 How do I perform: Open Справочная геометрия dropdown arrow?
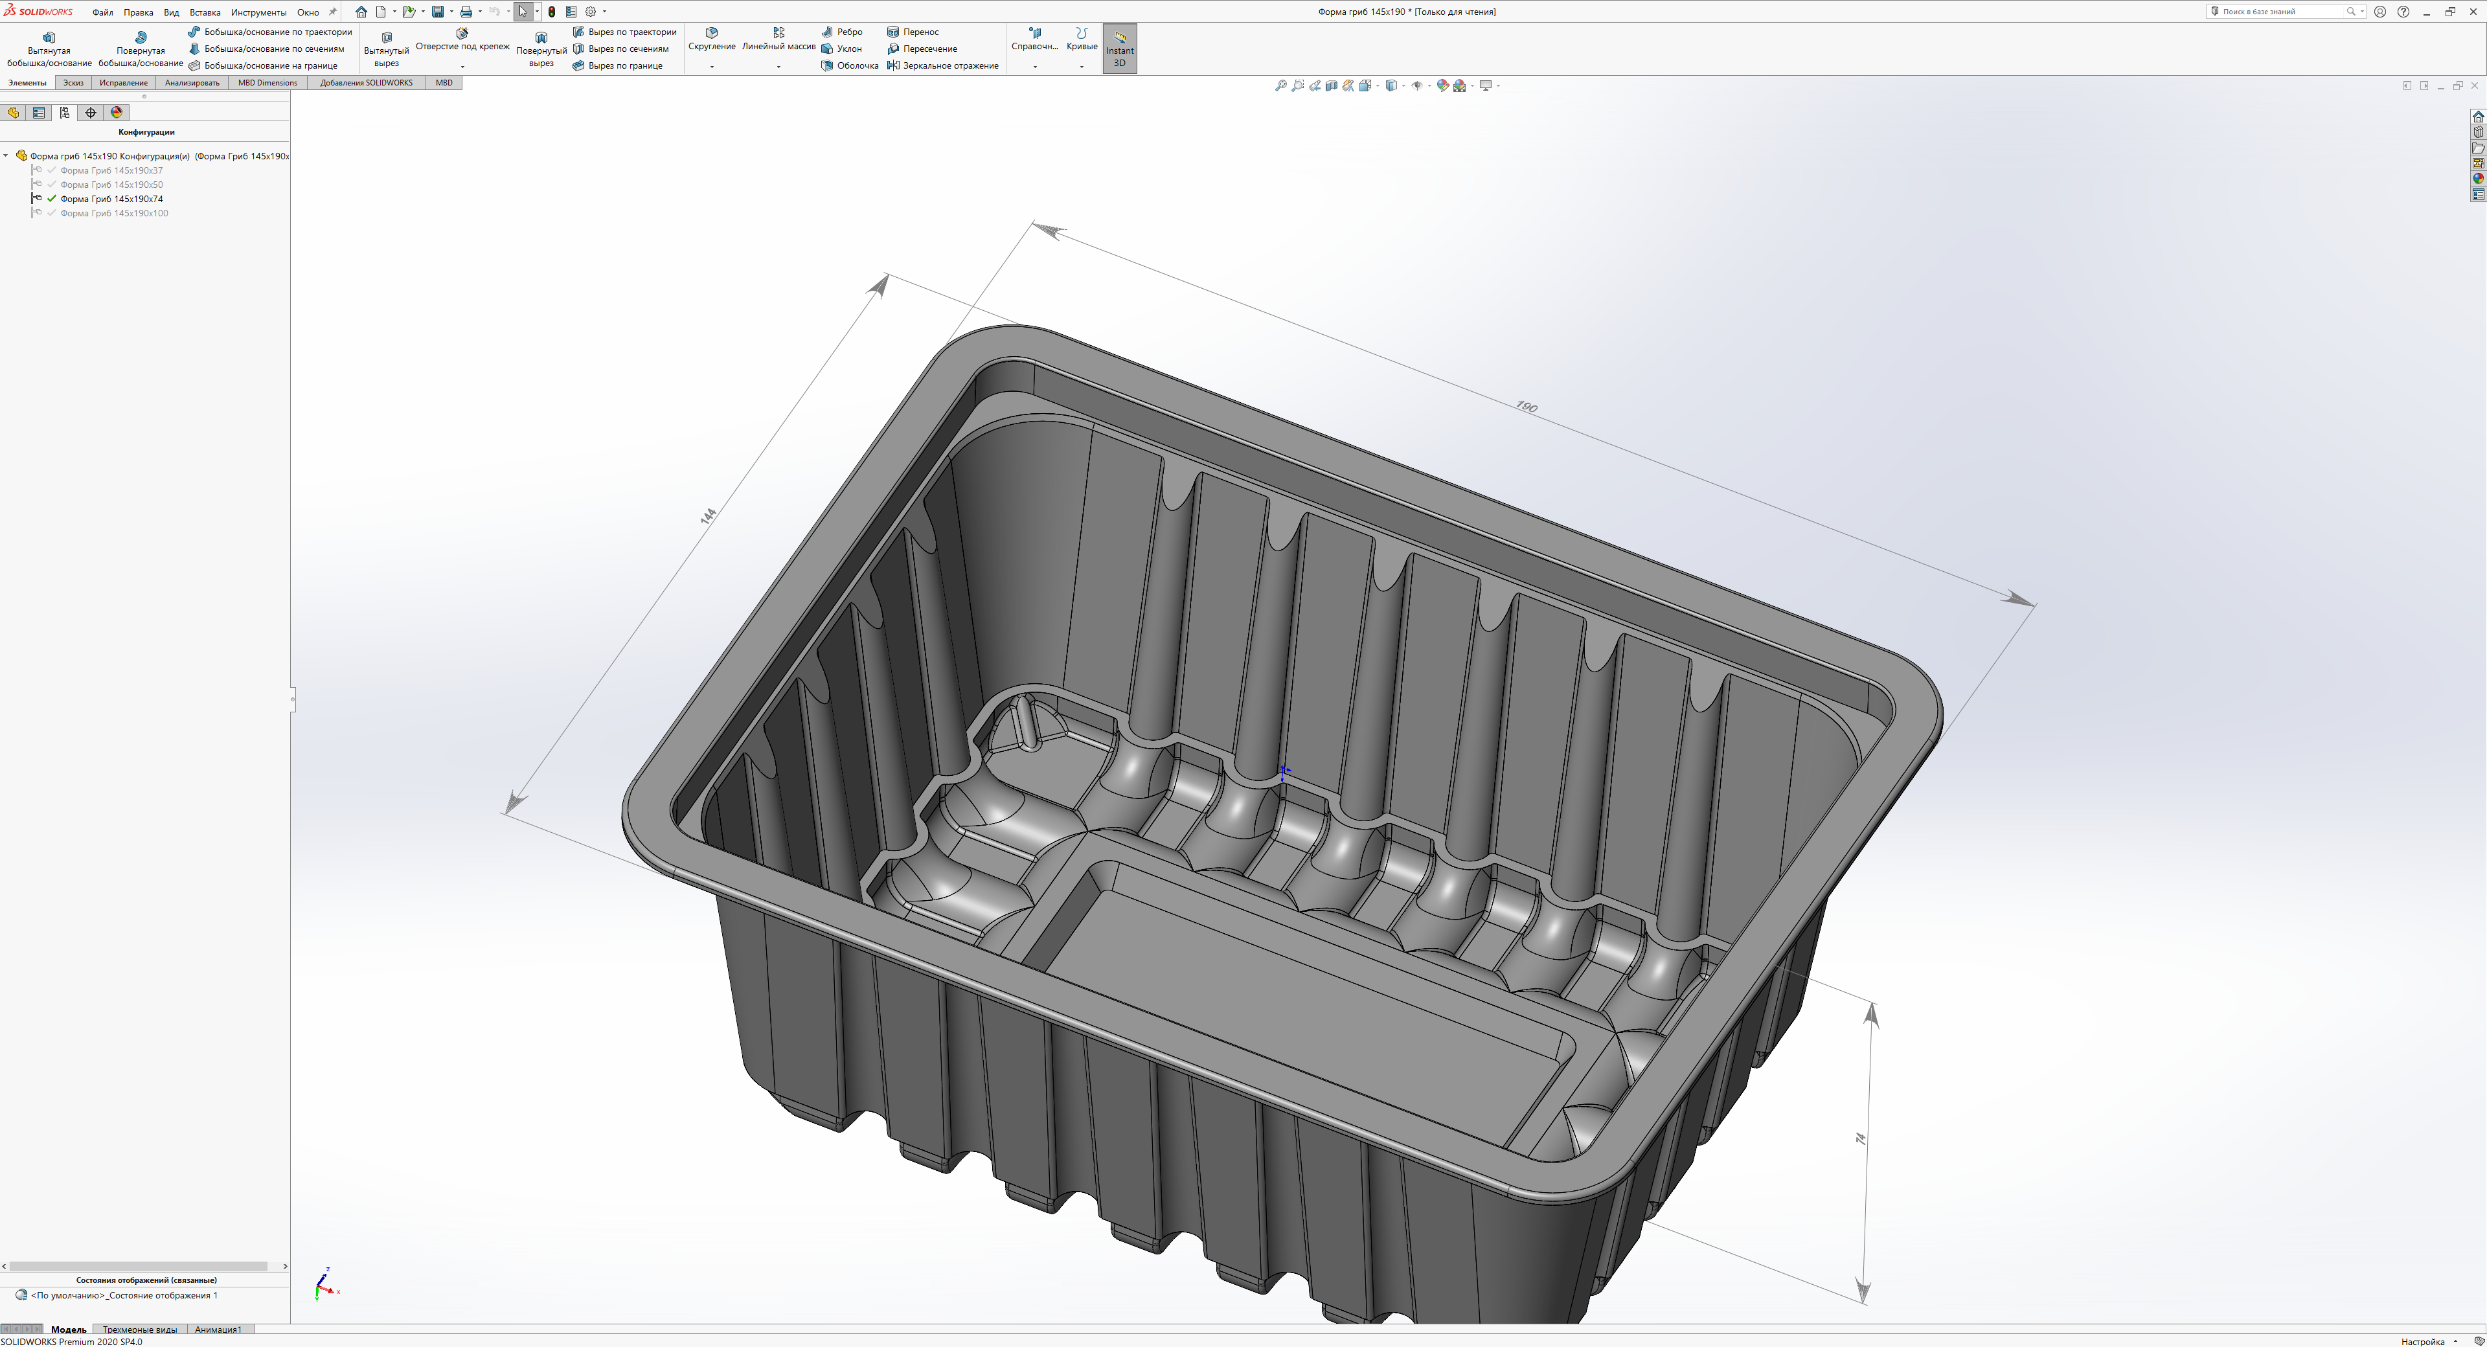[x=1035, y=67]
